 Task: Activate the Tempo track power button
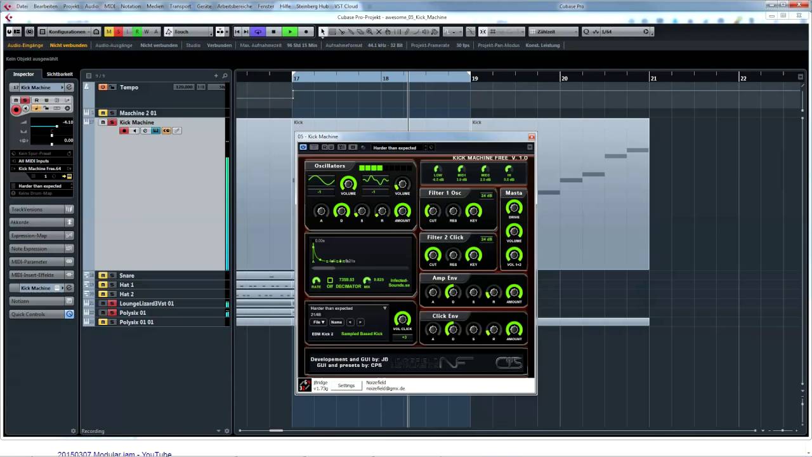(x=103, y=87)
